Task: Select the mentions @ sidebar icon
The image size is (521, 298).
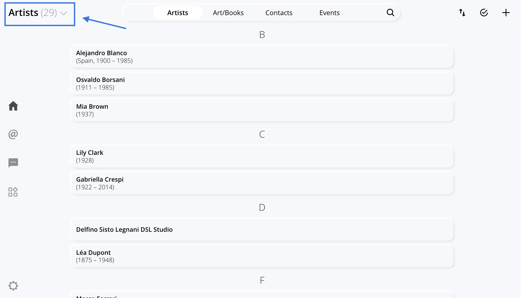Action: (x=13, y=134)
